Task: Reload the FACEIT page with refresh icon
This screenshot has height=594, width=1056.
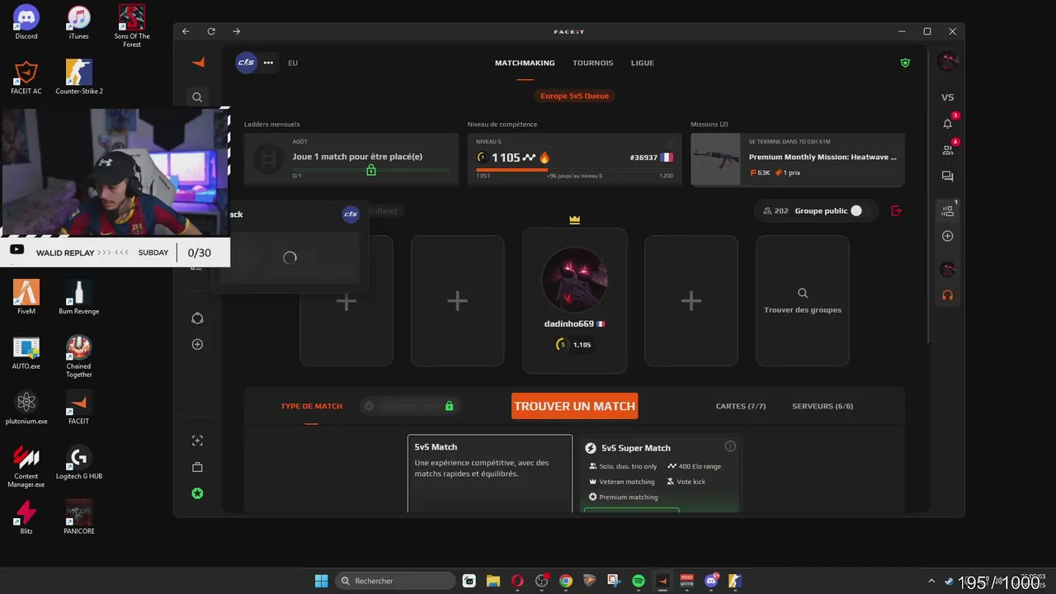Action: point(211,31)
